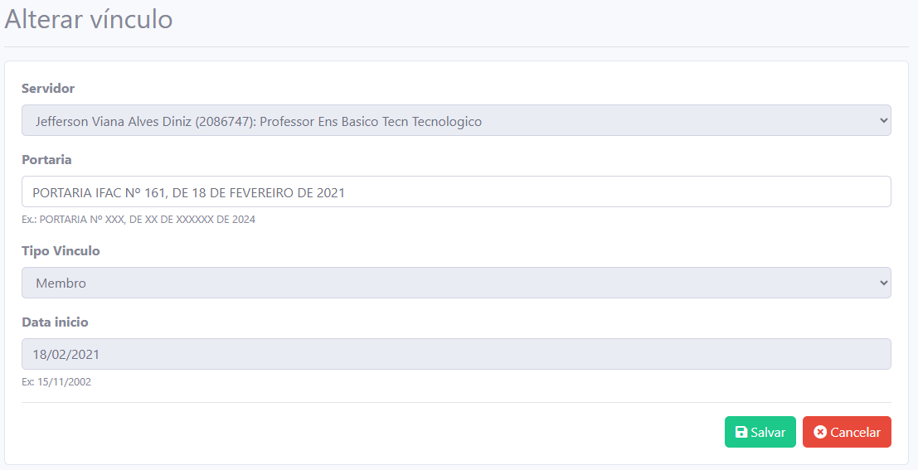Click the Tipo Vinculo field label
The image size is (918, 470).
tap(61, 251)
